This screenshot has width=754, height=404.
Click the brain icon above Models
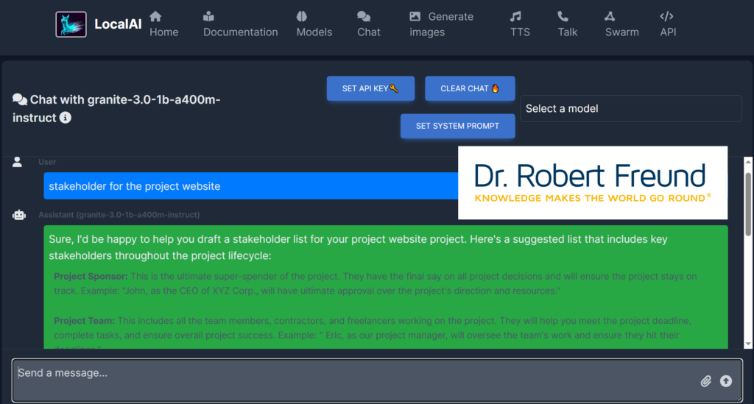(x=301, y=16)
